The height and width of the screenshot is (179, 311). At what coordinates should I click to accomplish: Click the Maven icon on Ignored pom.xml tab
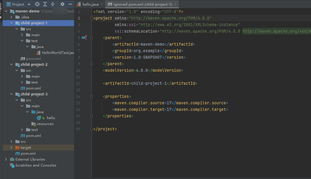point(110,4)
